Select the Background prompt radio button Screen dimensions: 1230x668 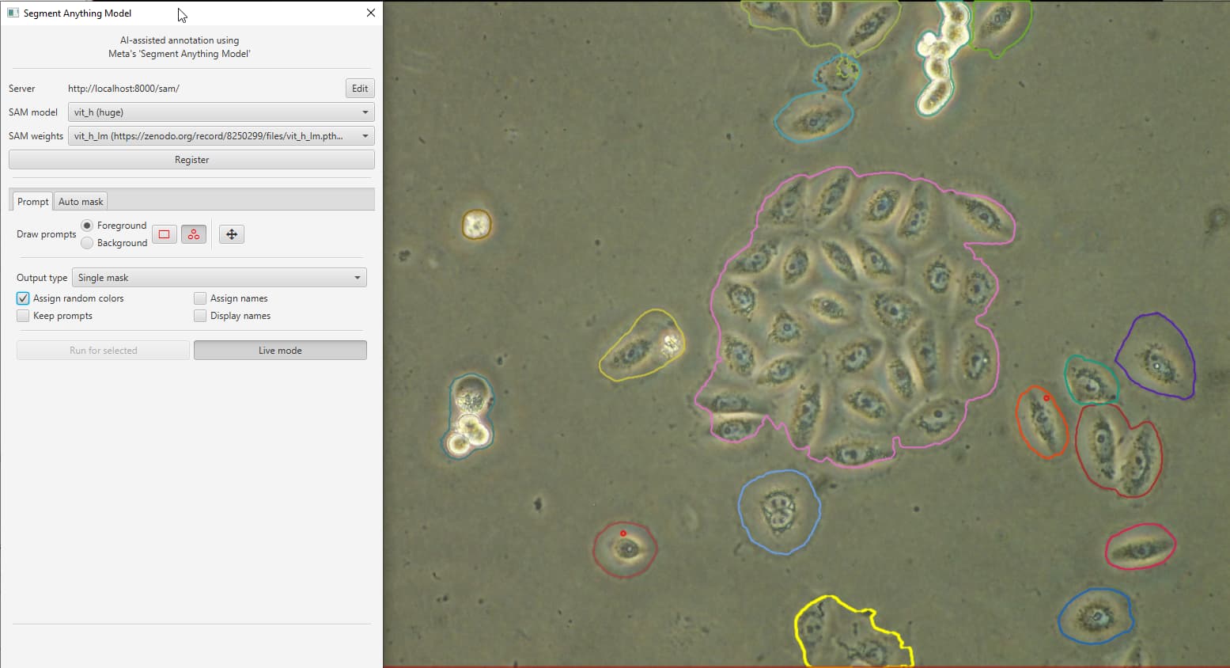pos(87,243)
